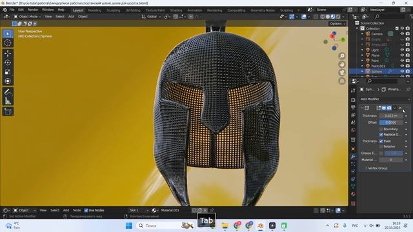Screen dimensions: 413x232
Task: Open the viewport Add menu
Action: [x=71, y=17]
